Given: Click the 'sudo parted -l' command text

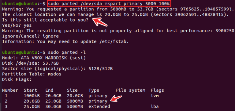Looking at the screenshot, I should [67, 52].
